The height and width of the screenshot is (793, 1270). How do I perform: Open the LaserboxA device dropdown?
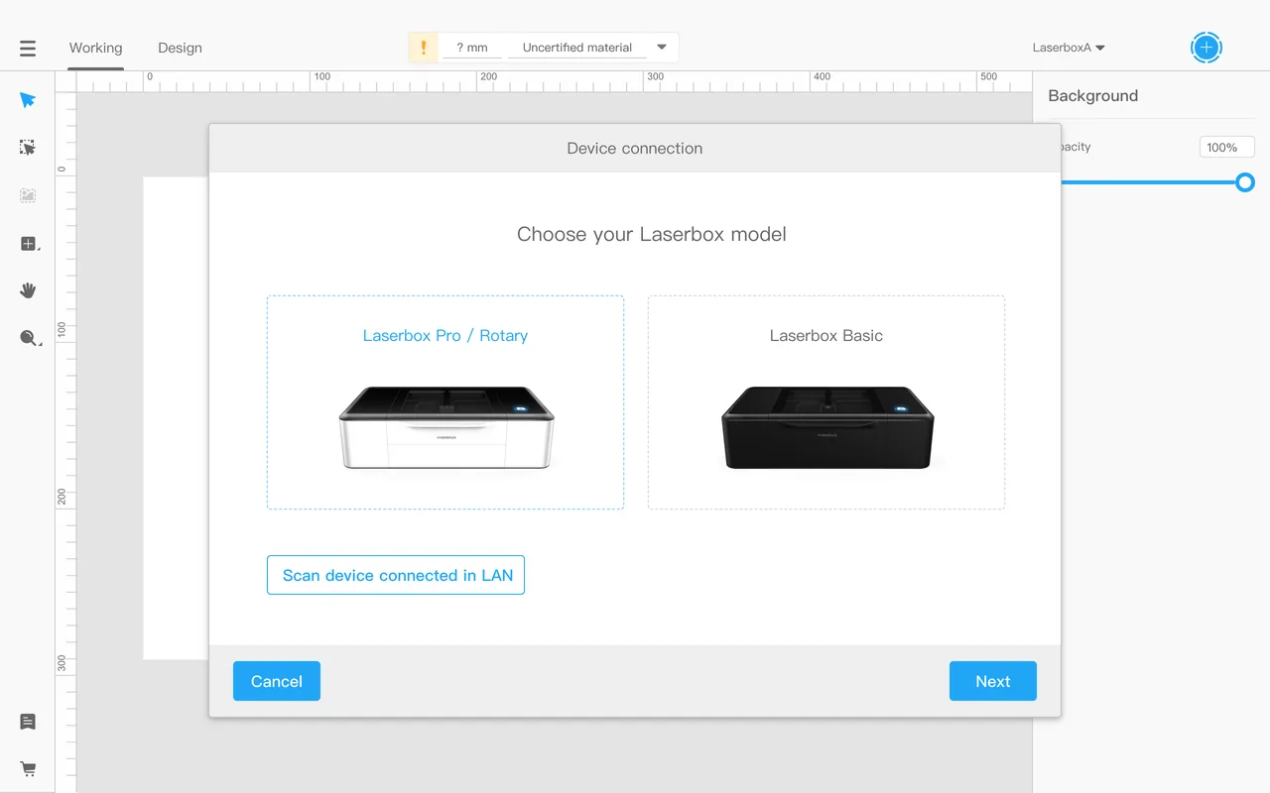(1069, 48)
